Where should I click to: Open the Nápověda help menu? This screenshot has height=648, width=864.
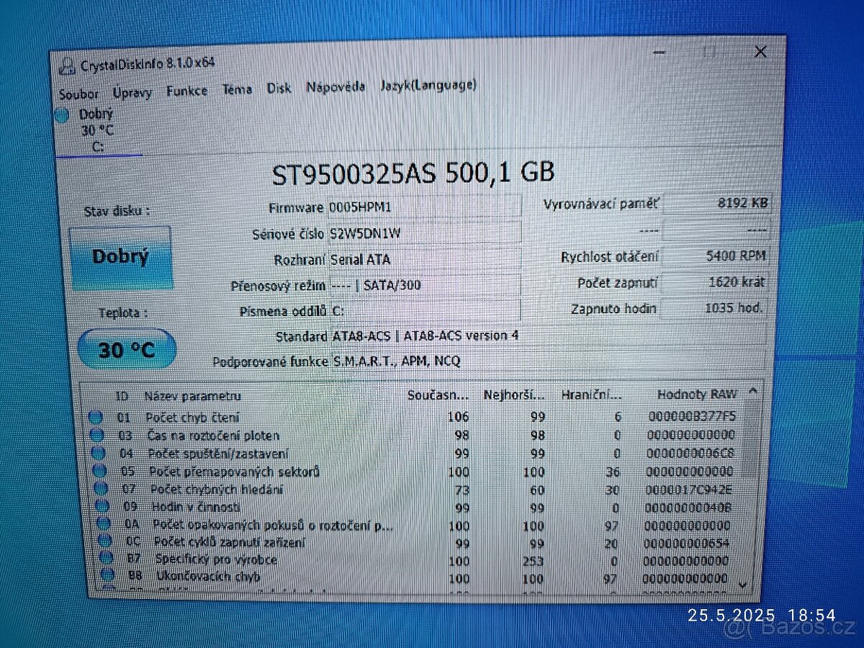click(x=335, y=86)
